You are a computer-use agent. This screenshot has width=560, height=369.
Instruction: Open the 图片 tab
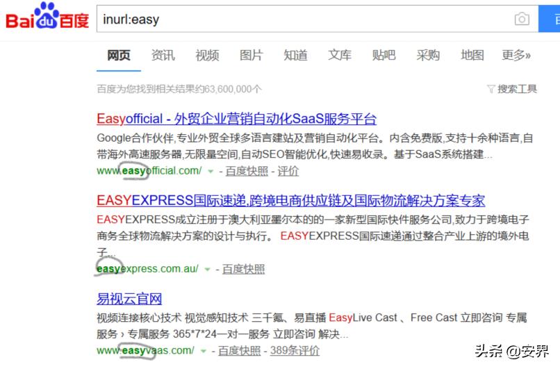(251, 56)
